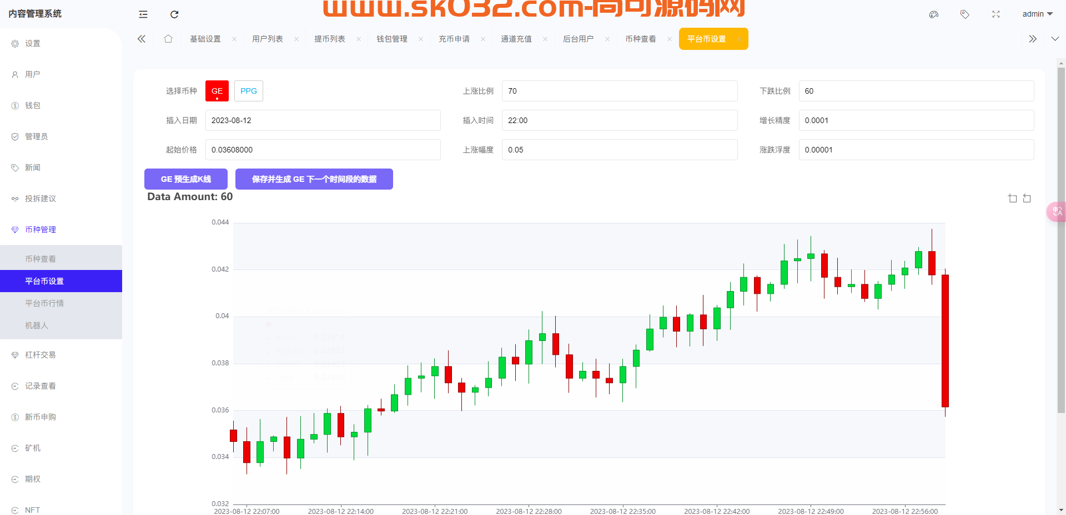The image size is (1066, 515).
Task: Close the 基础设置 tab
Action: point(234,39)
